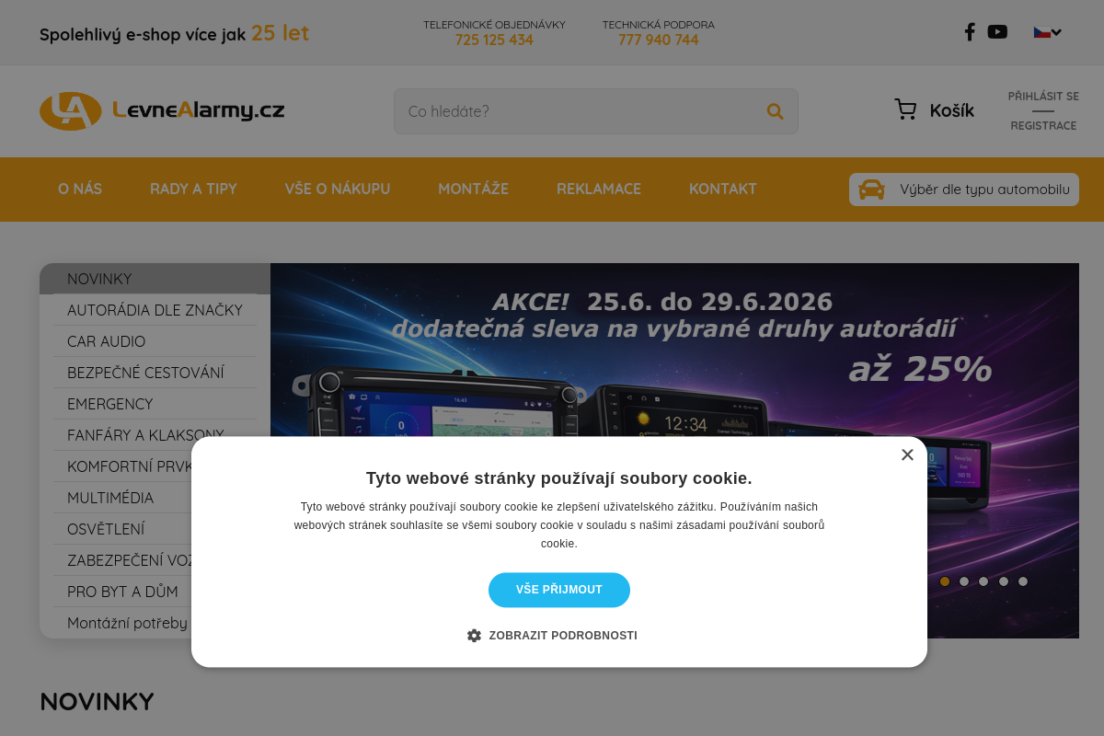This screenshot has height=736, width=1104.
Task: Select the fourth carousel dot
Action: 1004,581
